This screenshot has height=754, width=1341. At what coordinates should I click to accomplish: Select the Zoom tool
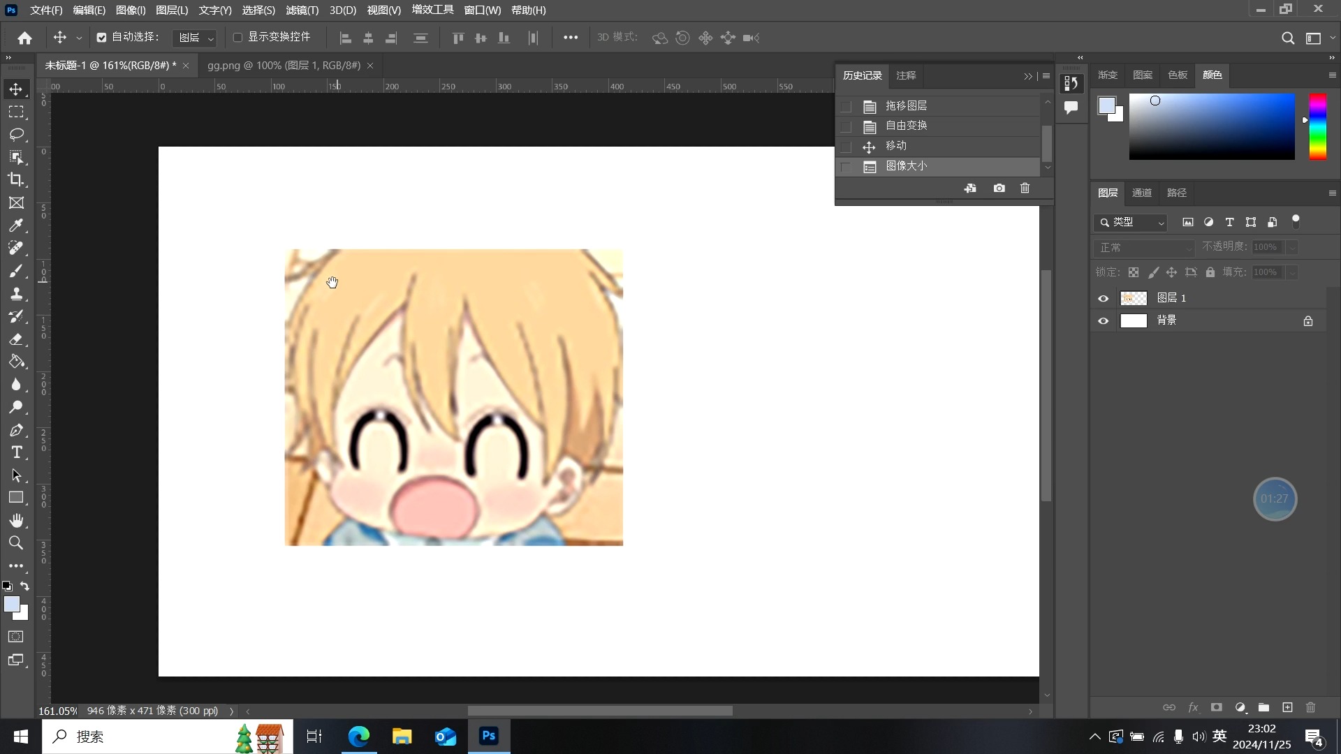tap(16, 543)
